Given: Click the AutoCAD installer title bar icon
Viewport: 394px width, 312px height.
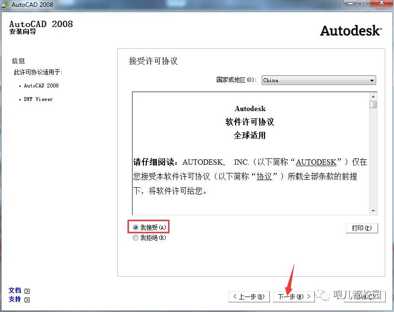Looking at the screenshot, I should click(x=5, y=4).
